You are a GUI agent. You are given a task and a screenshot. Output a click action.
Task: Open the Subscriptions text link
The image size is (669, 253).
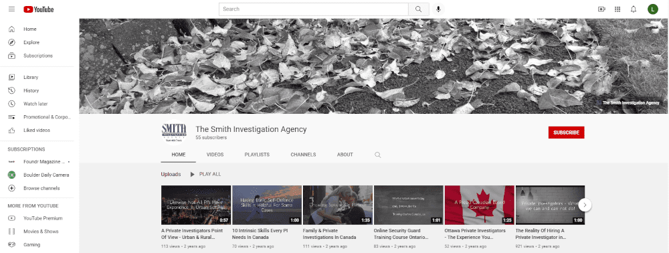click(38, 56)
